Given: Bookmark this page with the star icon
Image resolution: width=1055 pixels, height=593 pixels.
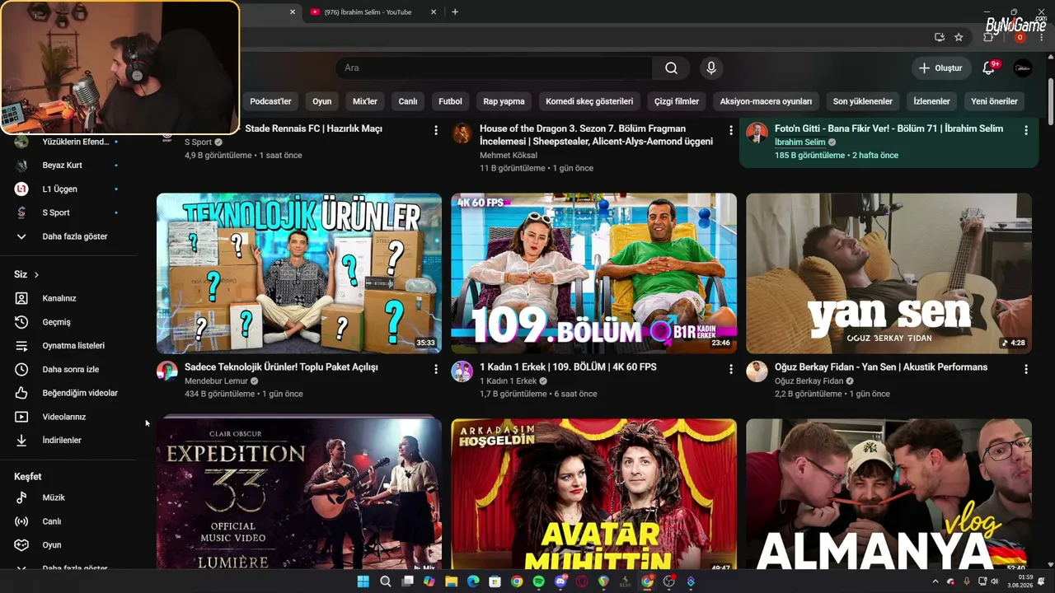Looking at the screenshot, I should pyautogui.click(x=959, y=37).
